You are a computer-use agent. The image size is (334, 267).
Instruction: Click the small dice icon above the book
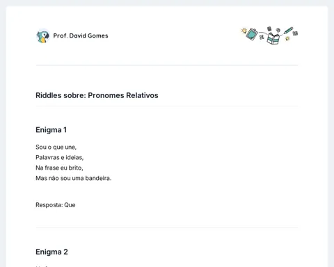[x=269, y=29]
